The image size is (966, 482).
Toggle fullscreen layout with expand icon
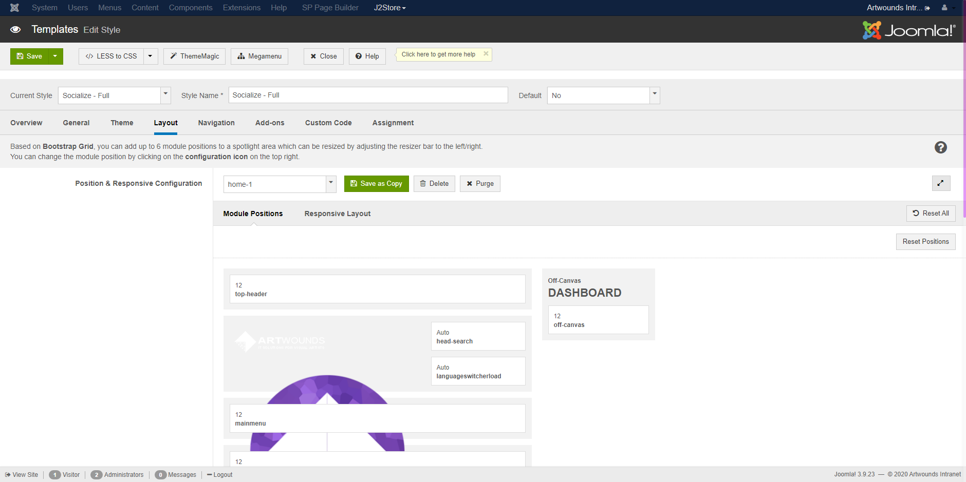click(941, 183)
